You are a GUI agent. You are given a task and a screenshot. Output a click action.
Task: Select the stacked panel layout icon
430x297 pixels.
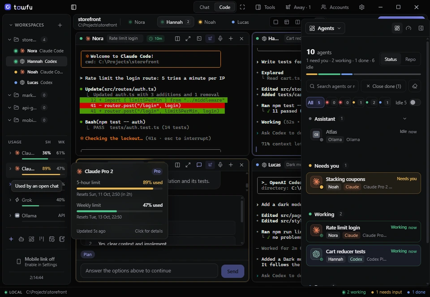tap(287, 22)
